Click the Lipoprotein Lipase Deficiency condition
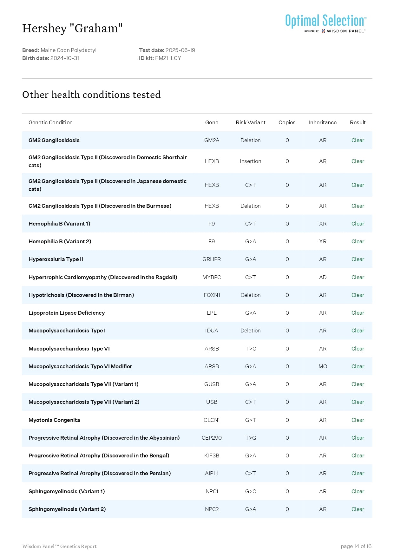Image resolution: width=394 pixels, height=557 pixels. (x=67, y=313)
